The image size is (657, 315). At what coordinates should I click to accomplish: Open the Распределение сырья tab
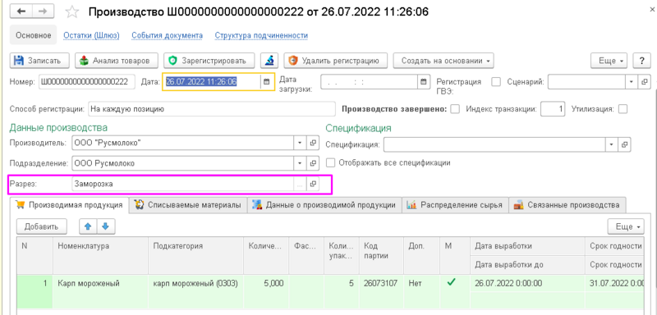click(455, 205)
